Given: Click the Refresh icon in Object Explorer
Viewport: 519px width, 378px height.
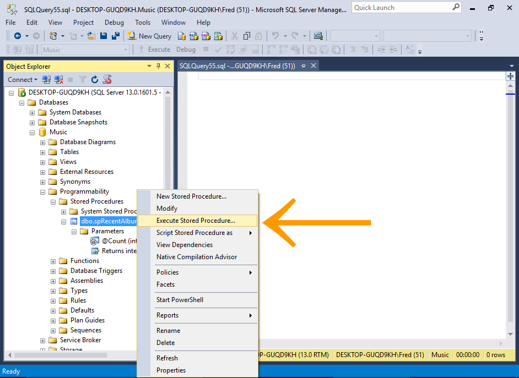Looking at the screenshot, I should pos(95,80).
